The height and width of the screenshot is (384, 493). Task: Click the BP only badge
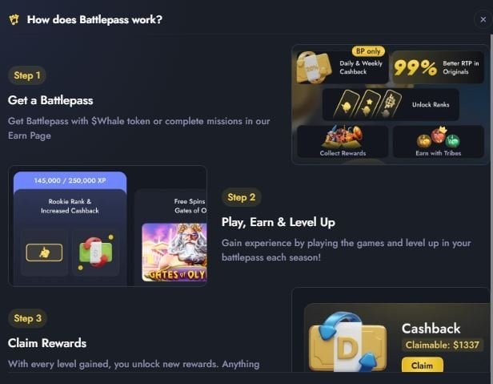368,51
